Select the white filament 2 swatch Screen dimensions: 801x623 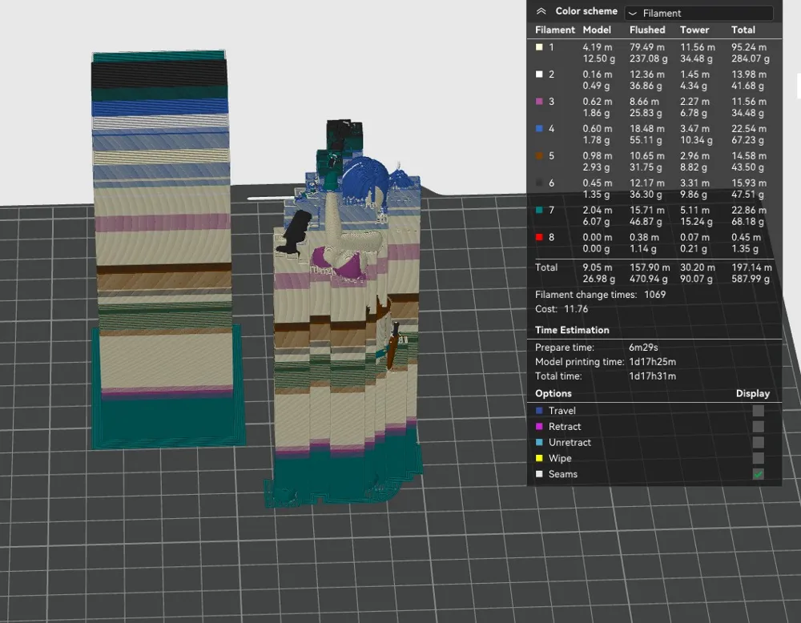click(x=539, y=74)
